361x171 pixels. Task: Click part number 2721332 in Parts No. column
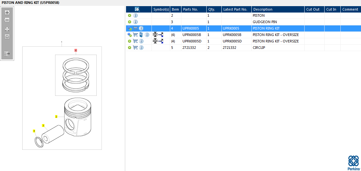[189, 48]
